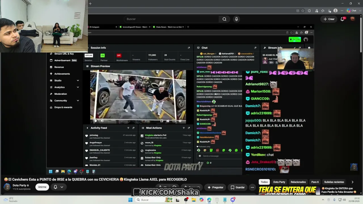Play the Stream Preview video
This screenshot has height=204, width=363.
click(96, 121)
